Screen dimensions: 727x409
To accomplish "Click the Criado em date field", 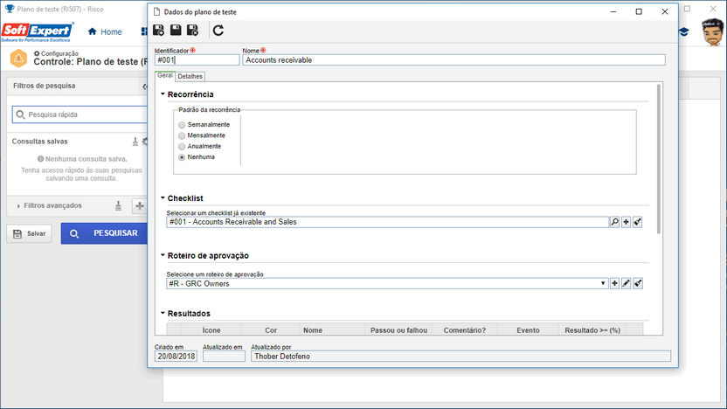I will click(176, 357).
